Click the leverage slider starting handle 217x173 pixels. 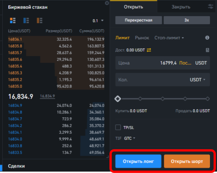pos(118,99)
